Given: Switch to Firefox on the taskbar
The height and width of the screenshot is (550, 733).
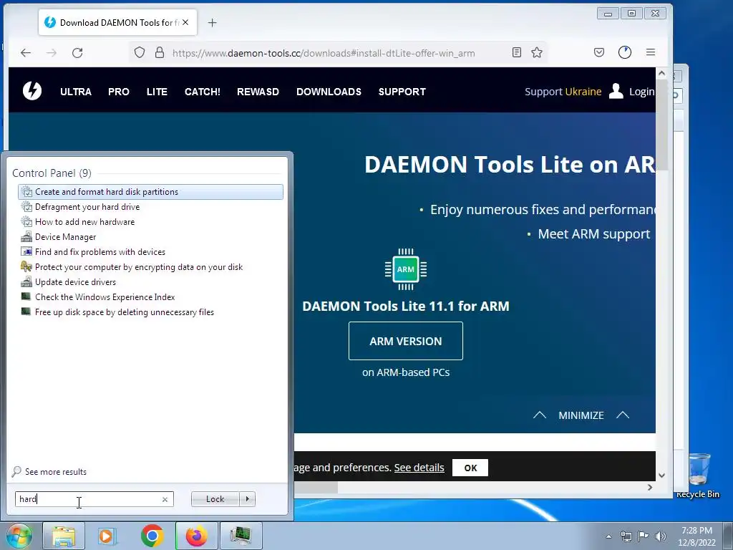Looking at the screenshot, I should [196, 536].
